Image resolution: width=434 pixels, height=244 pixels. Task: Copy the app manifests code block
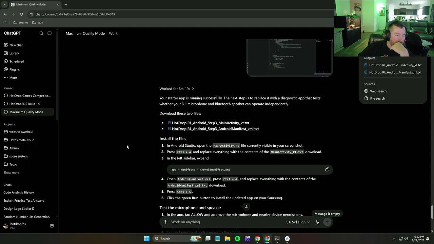(327, 169)
